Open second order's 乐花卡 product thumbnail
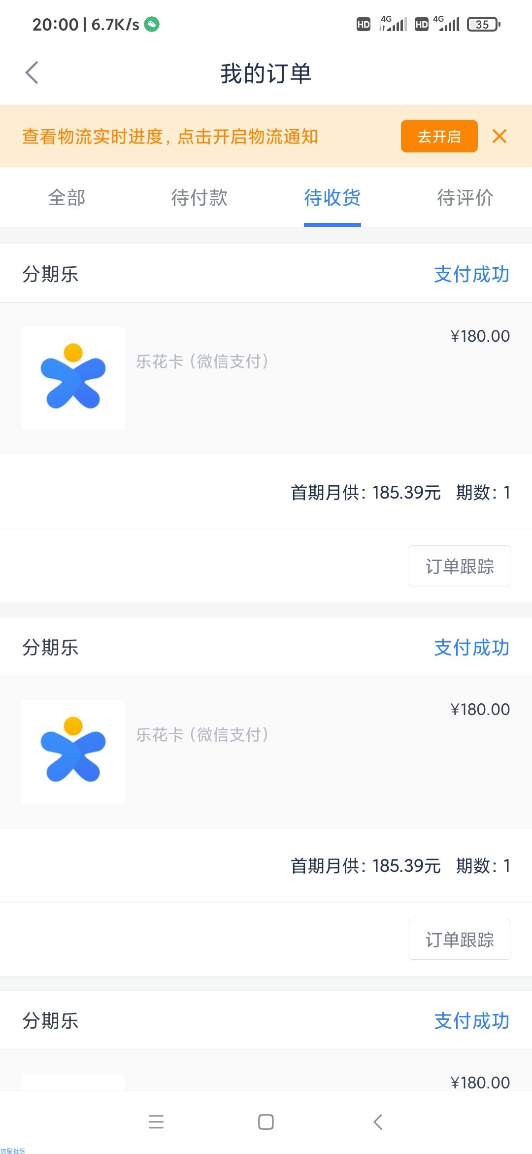The image size is (532, 1154). point(73,752)
